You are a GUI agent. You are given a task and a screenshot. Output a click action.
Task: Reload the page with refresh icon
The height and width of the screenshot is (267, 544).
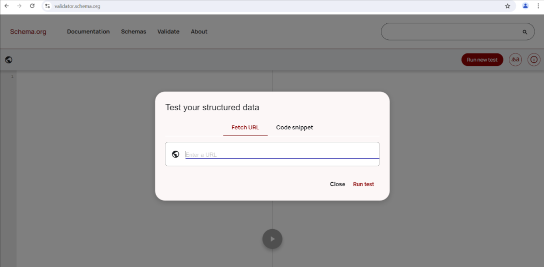pyautogui.click(x=32, y=6)
